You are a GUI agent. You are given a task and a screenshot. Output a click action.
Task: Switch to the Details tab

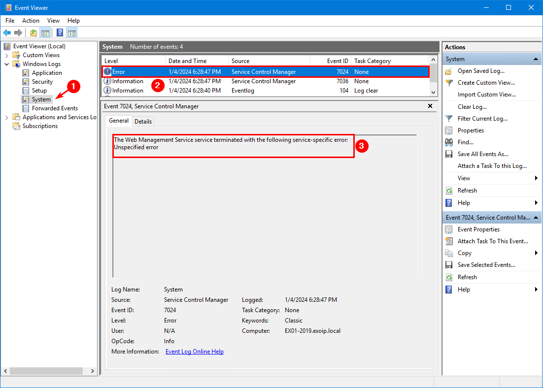[x=143, y=121]
